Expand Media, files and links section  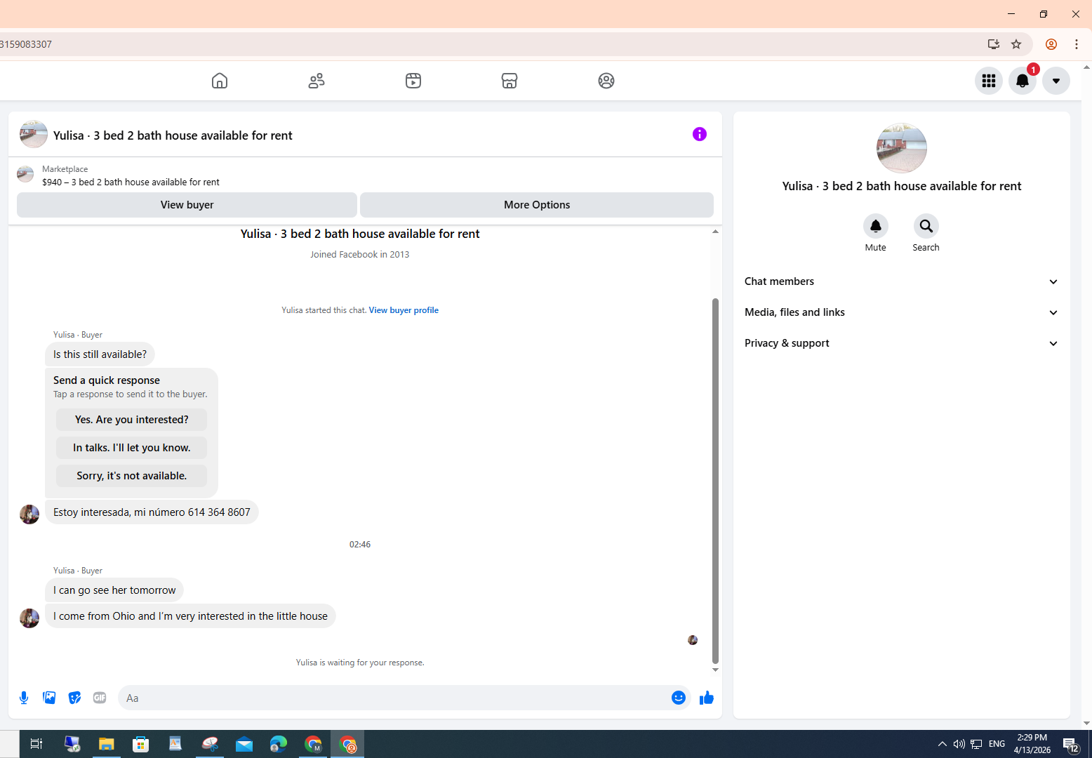[x=902, y=312]
